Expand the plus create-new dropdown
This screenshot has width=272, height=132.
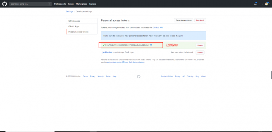261,4
